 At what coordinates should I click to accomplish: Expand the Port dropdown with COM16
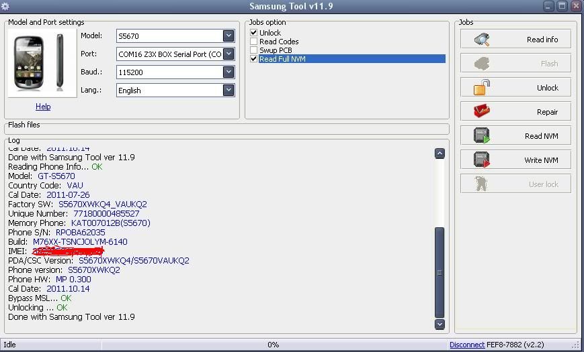228,54
